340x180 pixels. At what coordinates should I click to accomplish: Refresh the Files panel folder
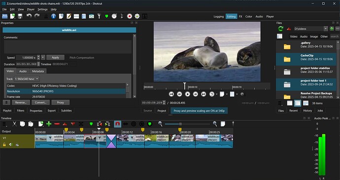click(280, 29)
